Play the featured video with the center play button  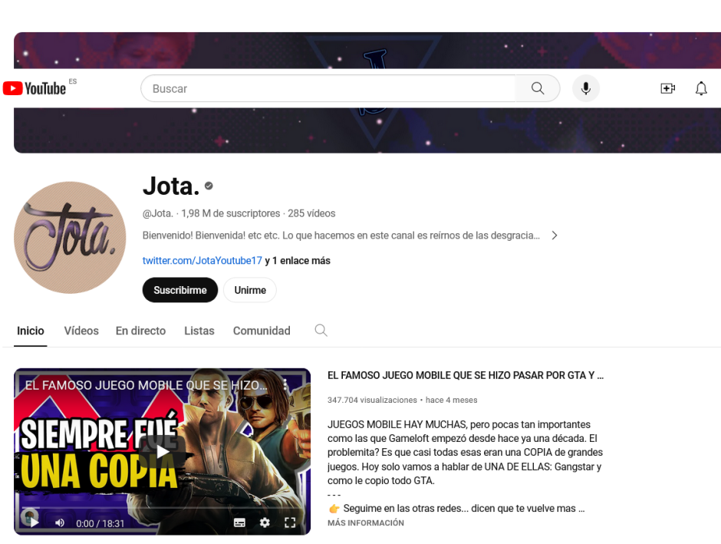[163, 452]
